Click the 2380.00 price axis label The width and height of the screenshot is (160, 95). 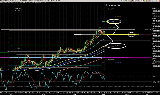[x=156, y=66]
